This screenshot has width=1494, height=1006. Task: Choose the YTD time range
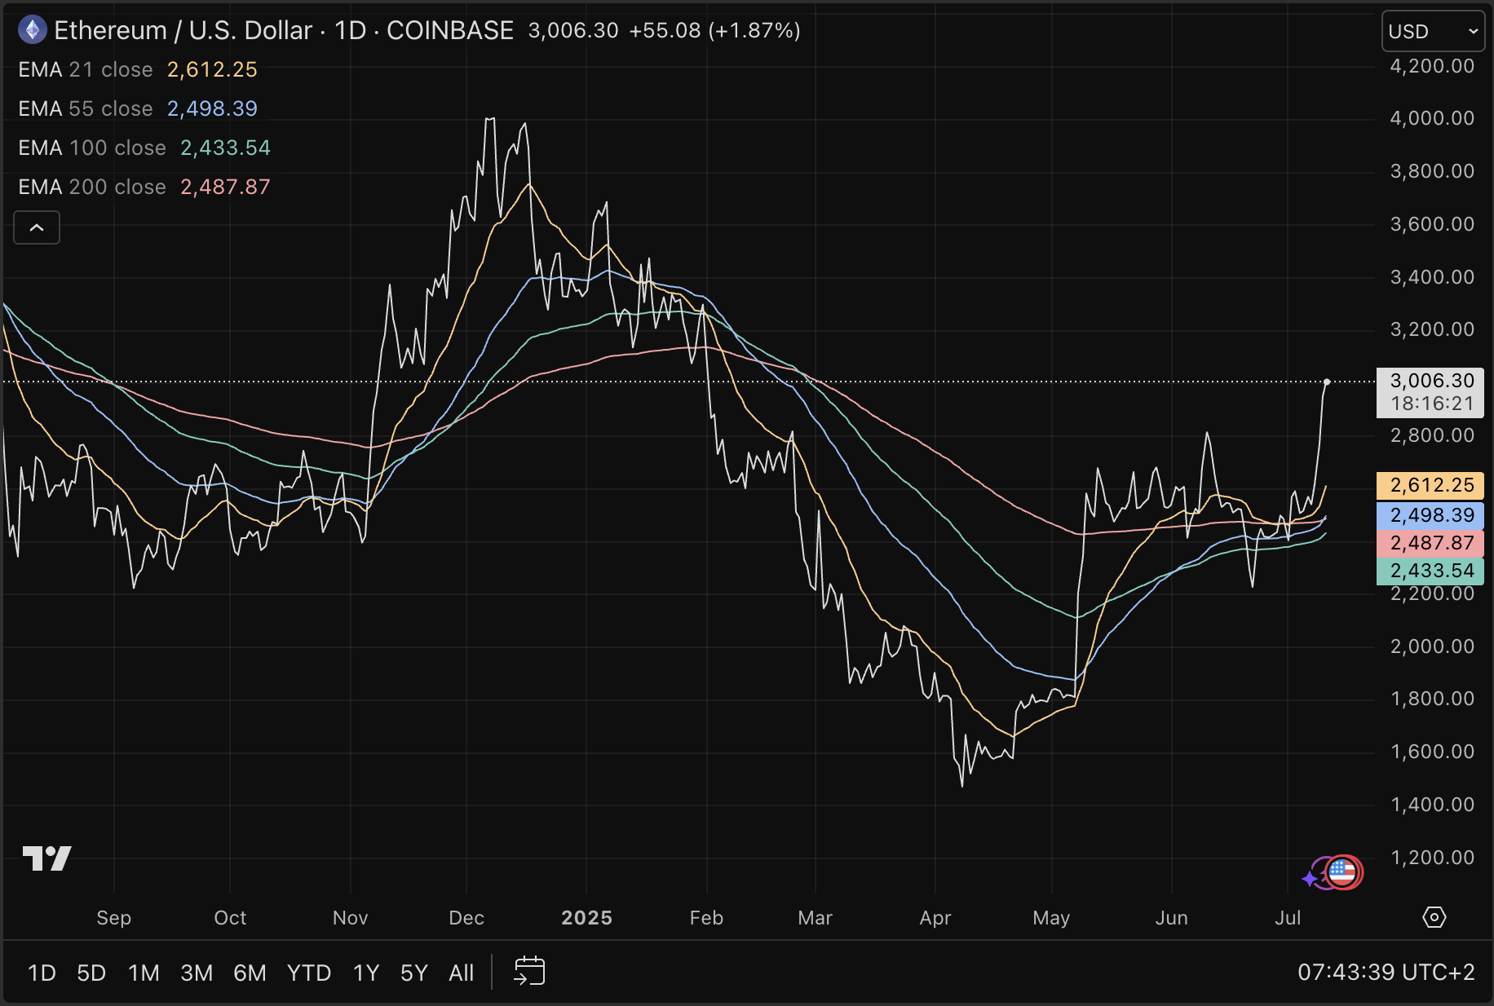[308, 973]
